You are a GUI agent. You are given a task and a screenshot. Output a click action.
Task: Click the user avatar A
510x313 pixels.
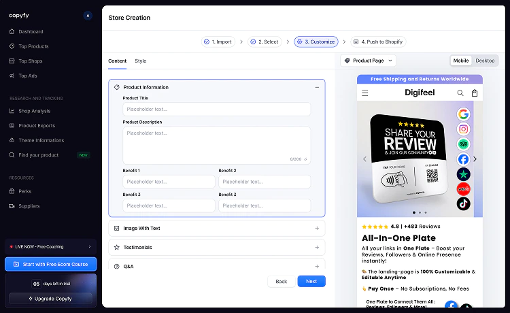pyautogui.click(x=88, y=16)
